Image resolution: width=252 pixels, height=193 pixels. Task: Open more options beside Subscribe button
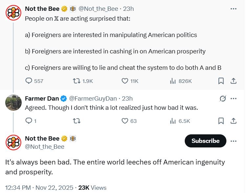point(234,141)
